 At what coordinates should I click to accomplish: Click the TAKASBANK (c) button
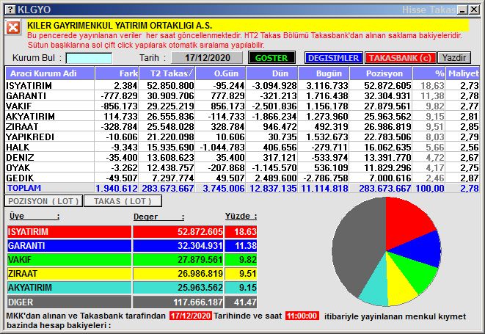click(x=400, y=58)
